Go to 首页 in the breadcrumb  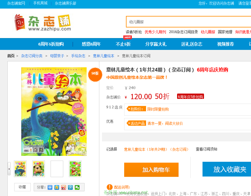[11, 56]
